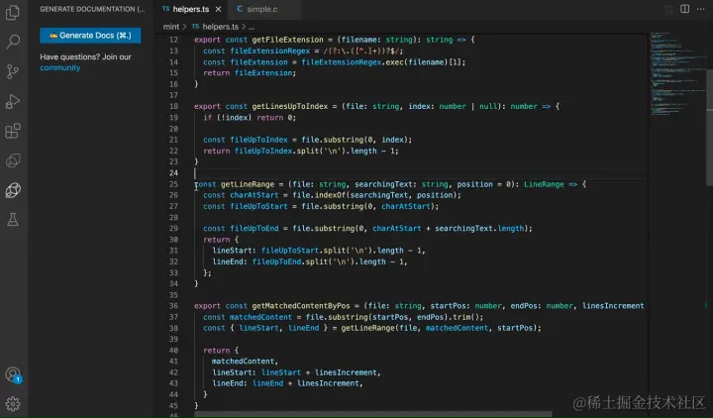The image size is (713, 418).
Task: Open the Search view in activity bar
Action: 13,42
